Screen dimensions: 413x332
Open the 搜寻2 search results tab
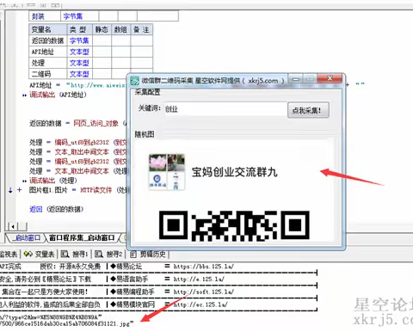pyautogui.click(x=108, y=254)
